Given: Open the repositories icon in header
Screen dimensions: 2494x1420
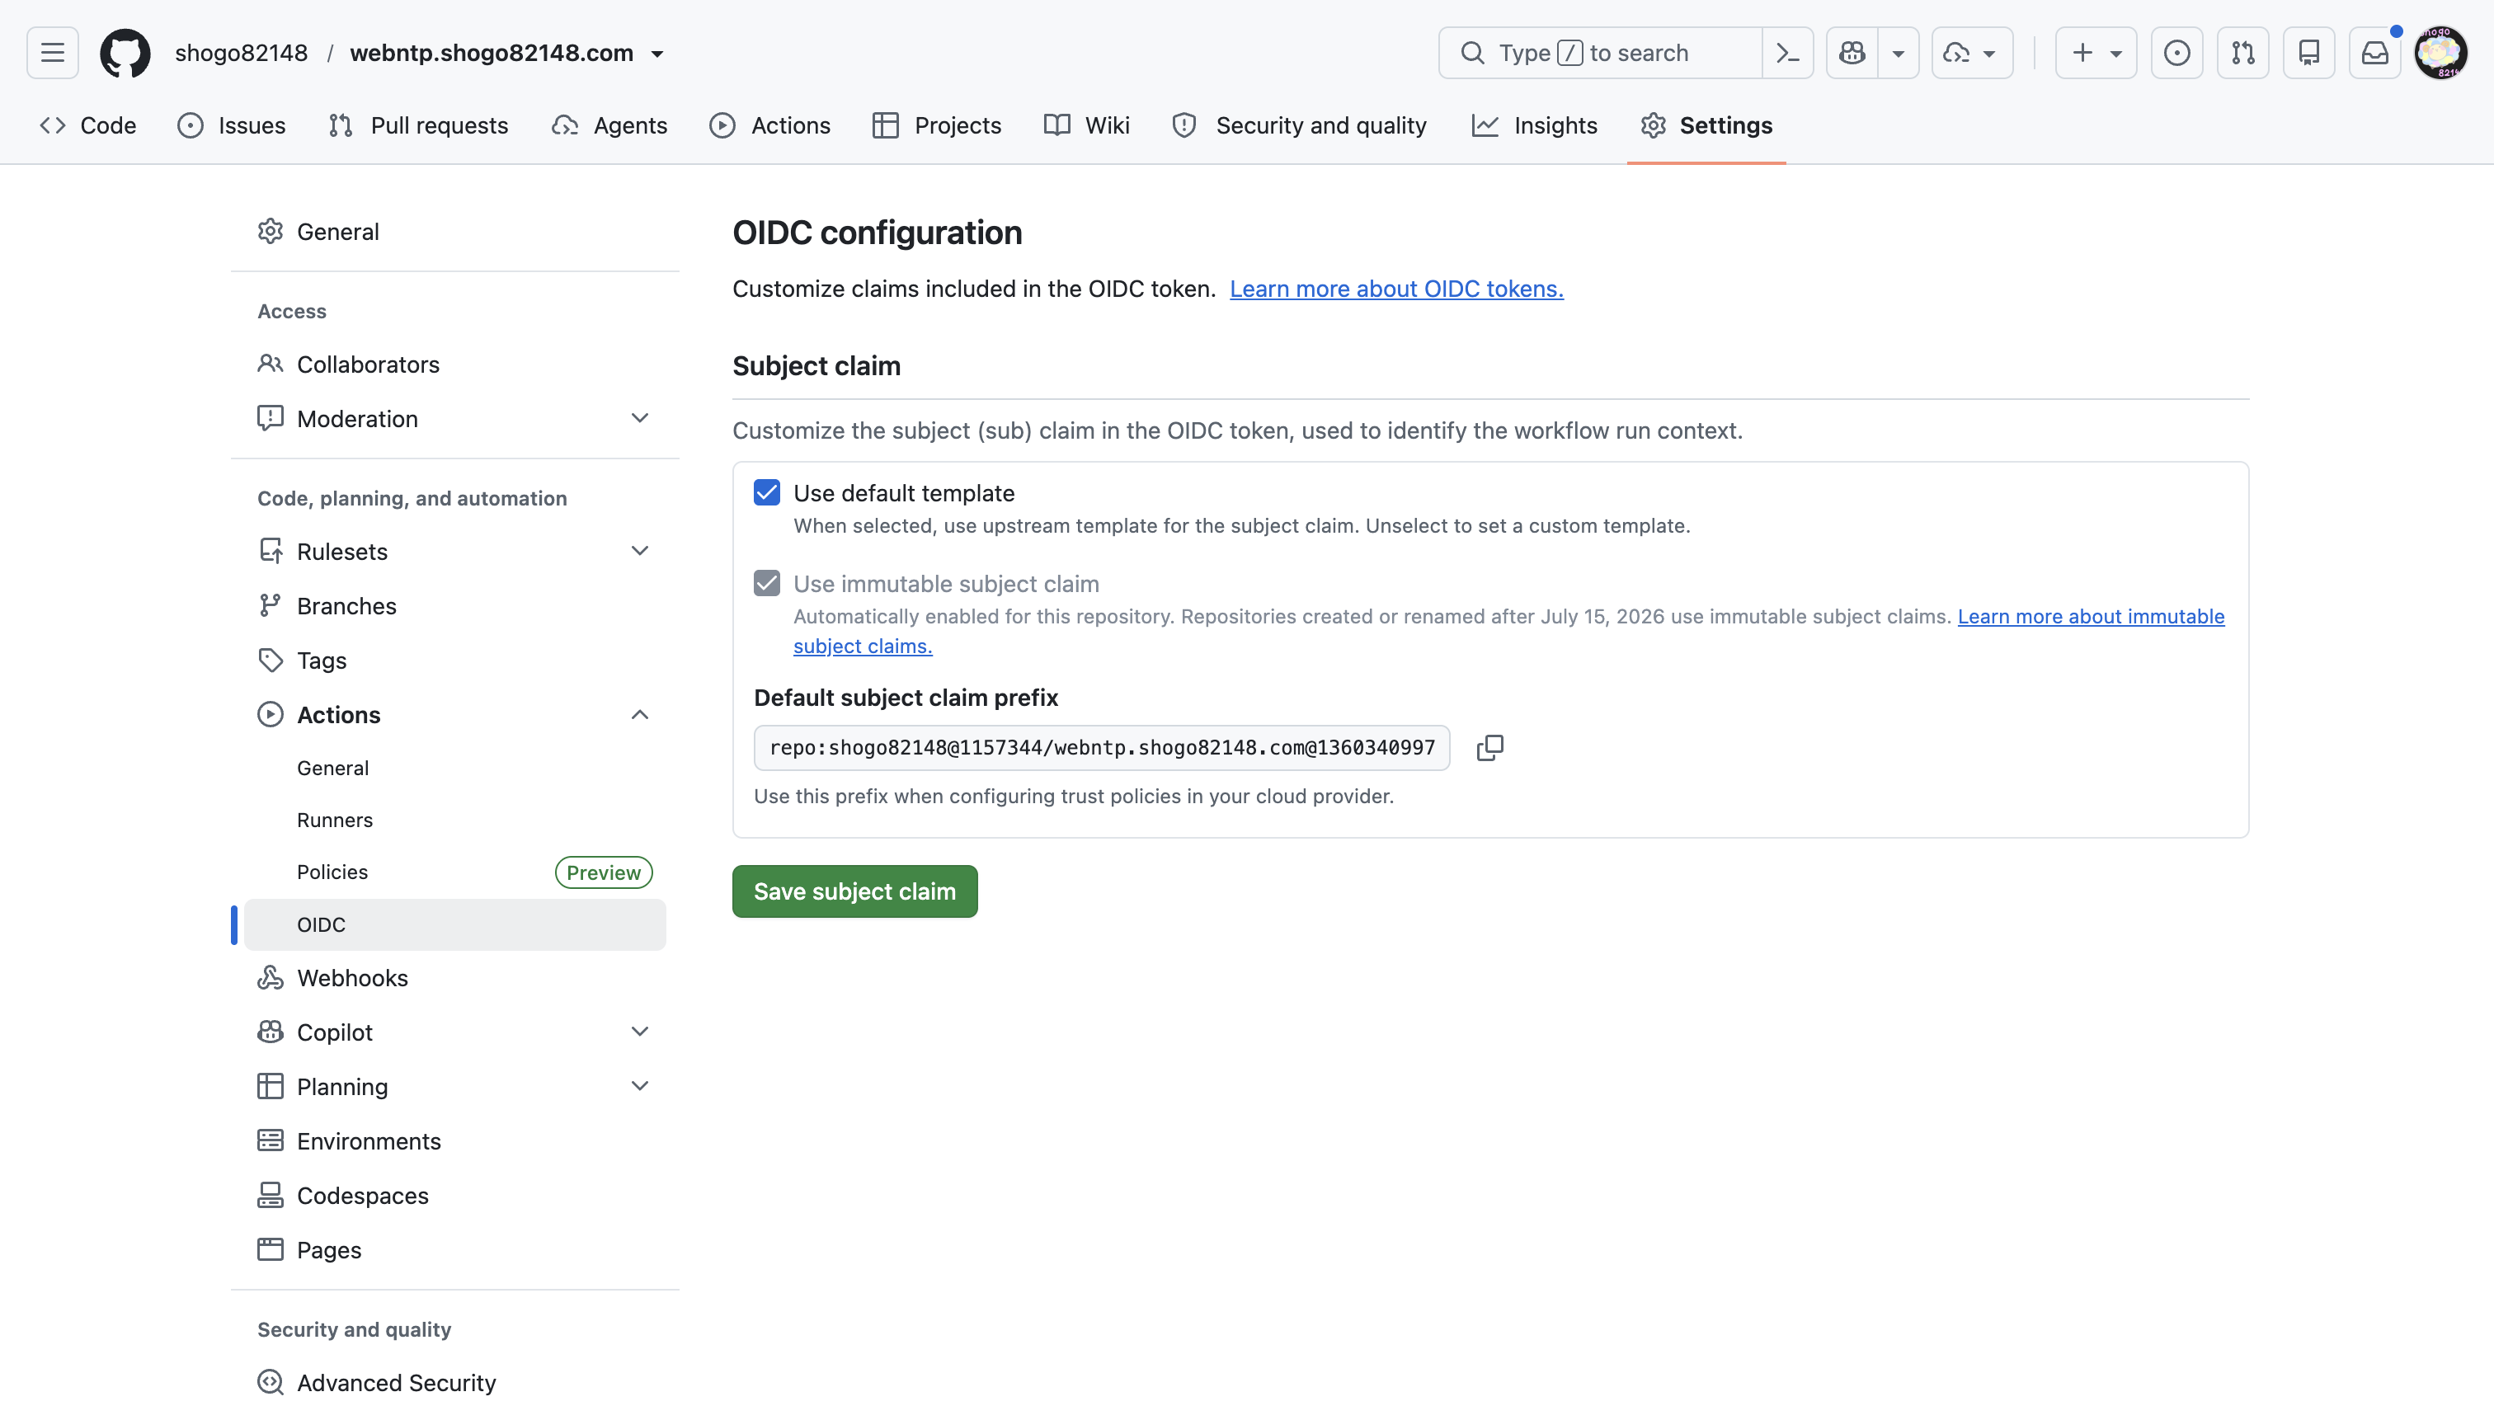Looking at the screenshot, I should (2308, 53).
